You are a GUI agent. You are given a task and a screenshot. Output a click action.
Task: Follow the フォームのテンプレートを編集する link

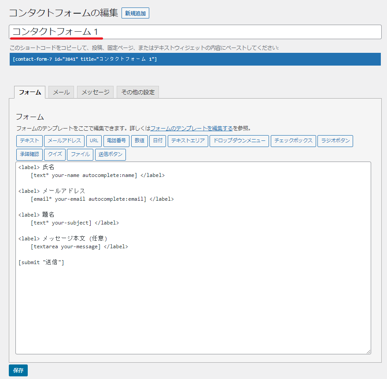coord(192,128)
